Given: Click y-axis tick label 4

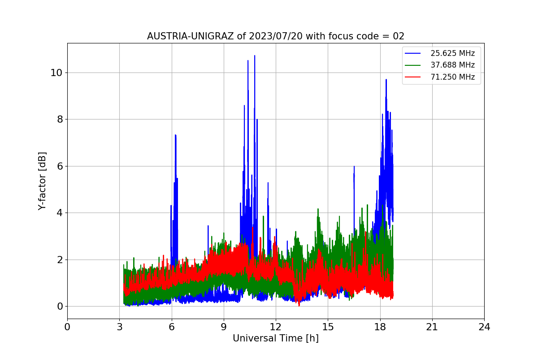Looking at the screenshot, I should (59, 213).
